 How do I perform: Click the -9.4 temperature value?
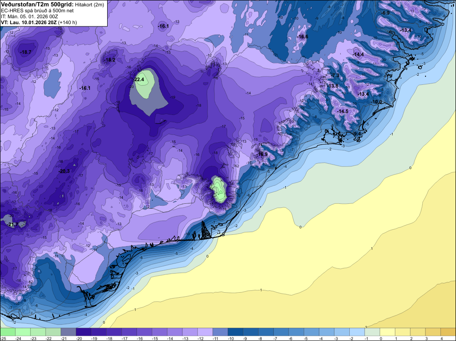click(357, 134)
